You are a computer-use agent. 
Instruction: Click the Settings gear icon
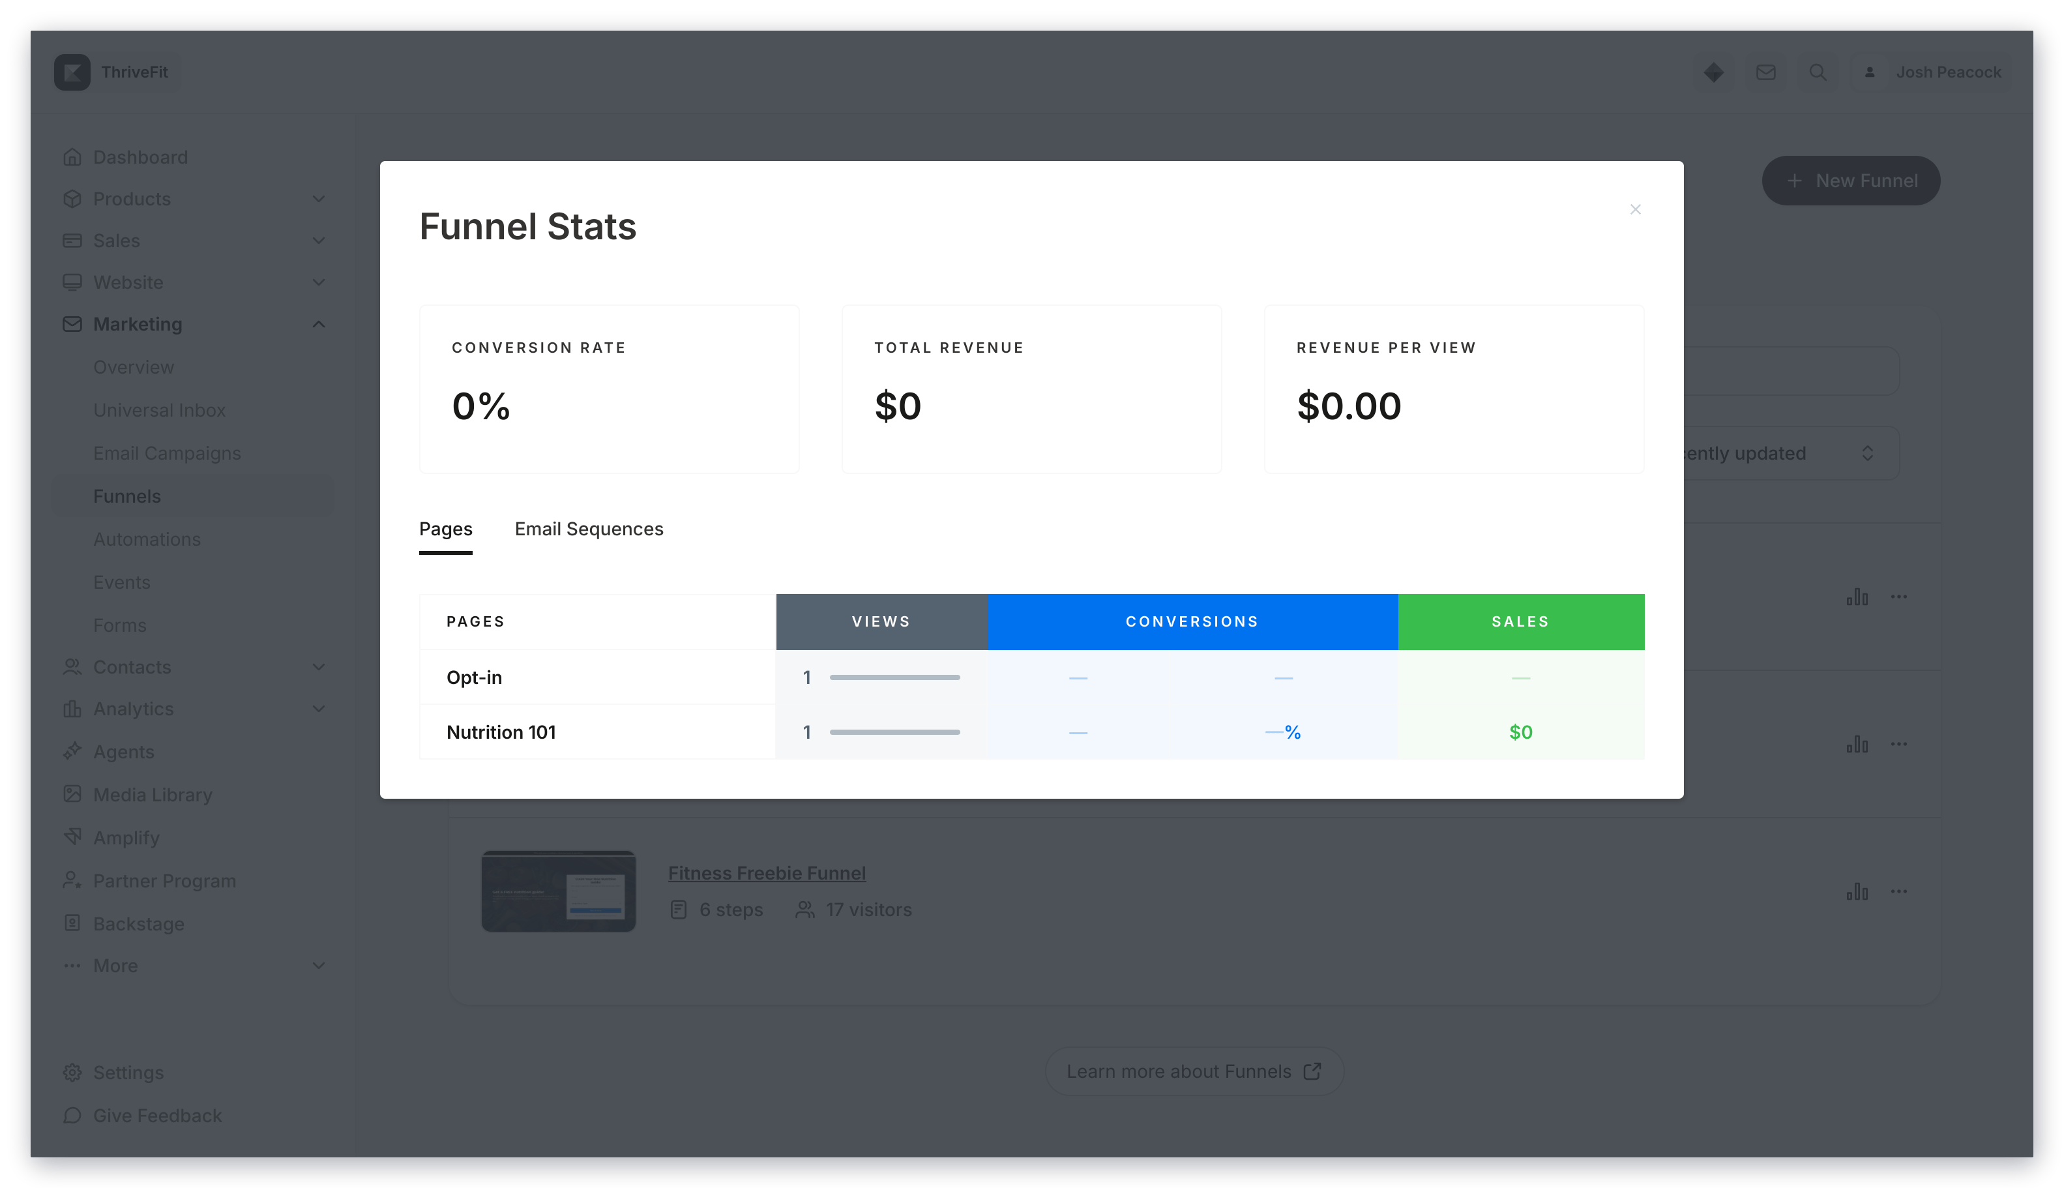72,1072
